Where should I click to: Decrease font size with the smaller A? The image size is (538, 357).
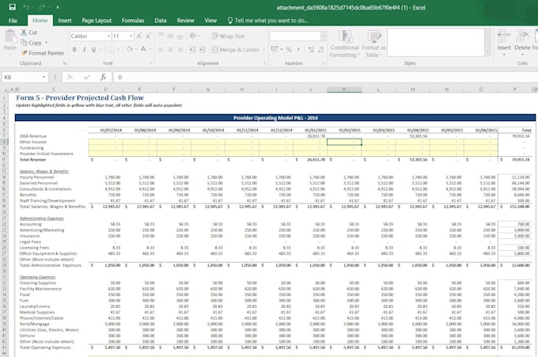(148, 36)
